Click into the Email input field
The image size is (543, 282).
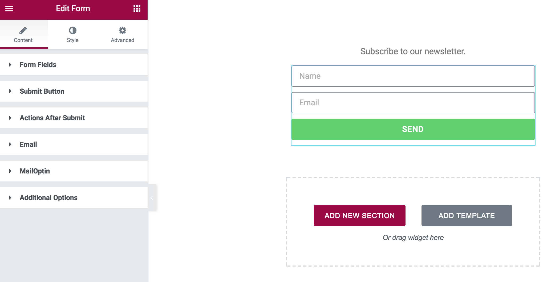coord(413,103)
